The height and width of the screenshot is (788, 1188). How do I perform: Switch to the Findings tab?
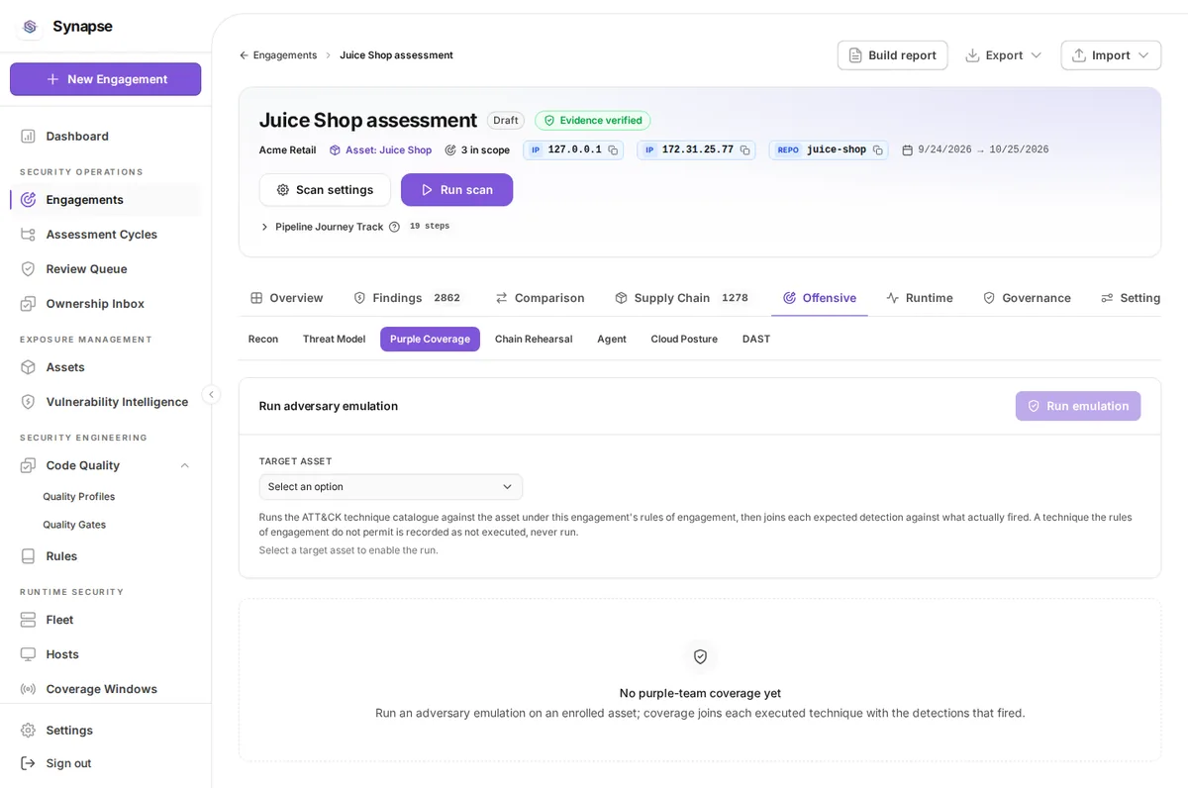(407, 298)
